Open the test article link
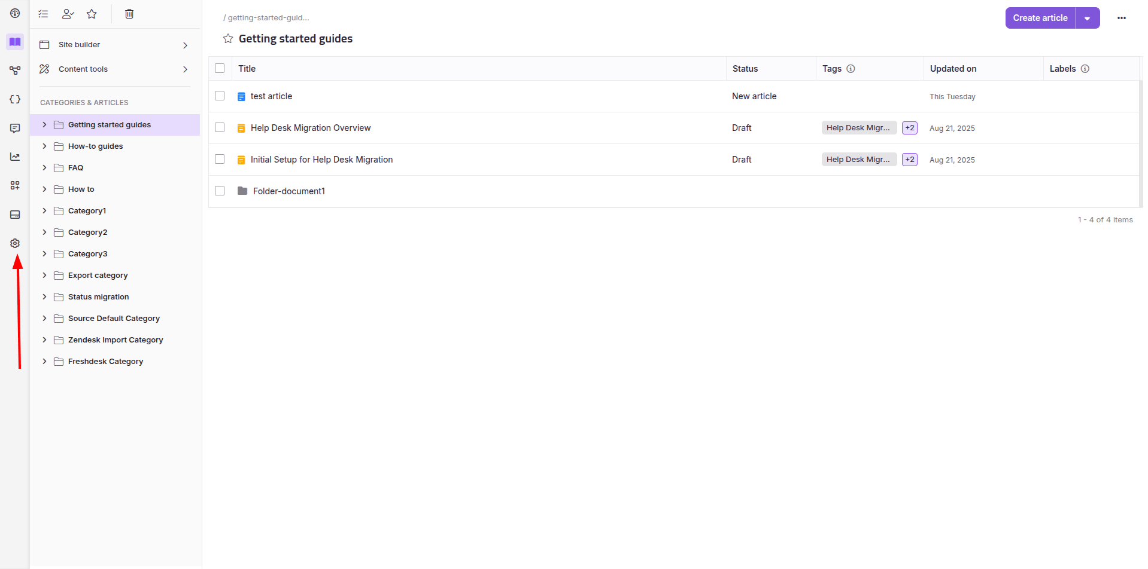Image resolution: width=1148 pixels, height=569 pixels. point(271,96)
